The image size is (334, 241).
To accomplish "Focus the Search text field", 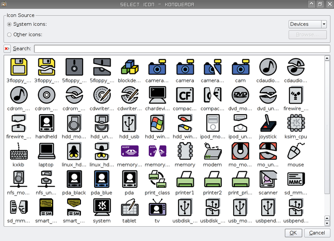I will [x=182, y=49].
